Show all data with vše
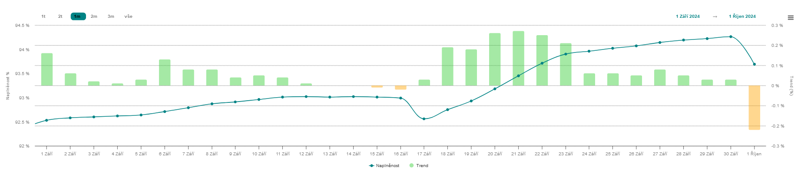Image resolution: width=801 pixels, height=174 pixels. [x=128, y=16]
